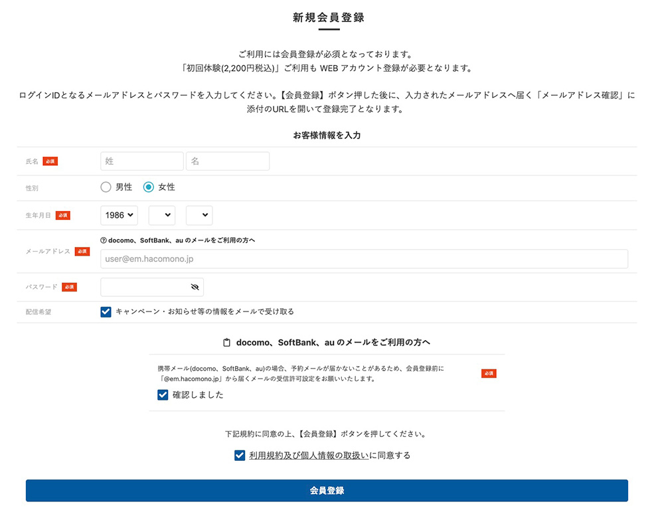Toggle password visibility with the eye icon
Image resolution: width=654 pixels, height=520 pixels.
click(x=195, y=287)
